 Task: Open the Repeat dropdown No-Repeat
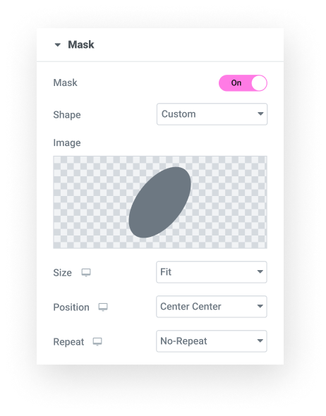coord(211,341)
